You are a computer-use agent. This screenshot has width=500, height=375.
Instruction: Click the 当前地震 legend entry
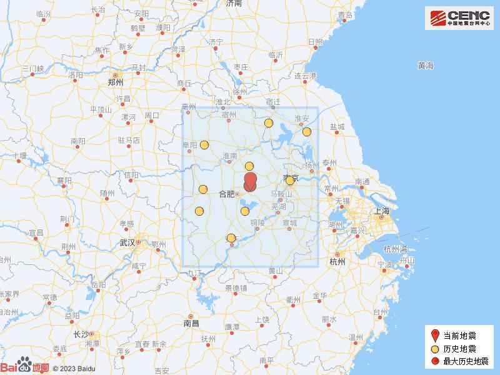[x=459, y=334]
